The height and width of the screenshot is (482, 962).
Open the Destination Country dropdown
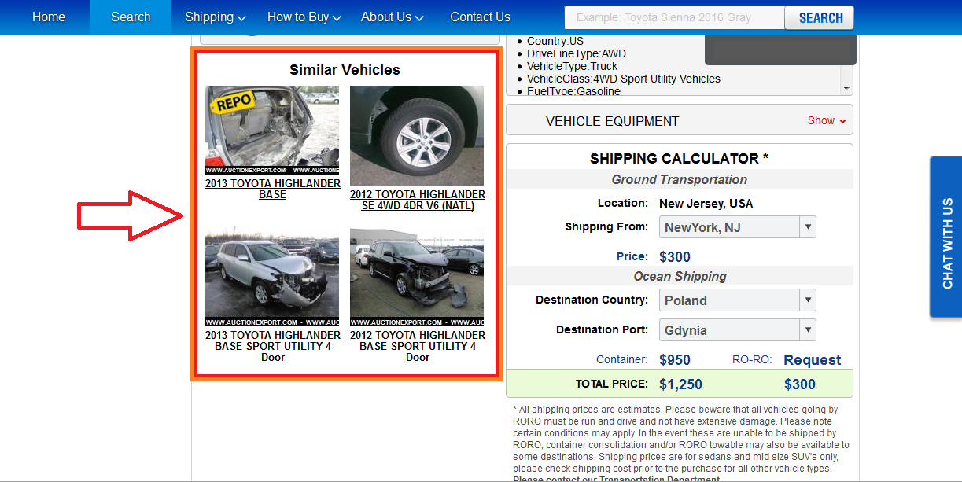pyautogui.click(x=737, y=300)
